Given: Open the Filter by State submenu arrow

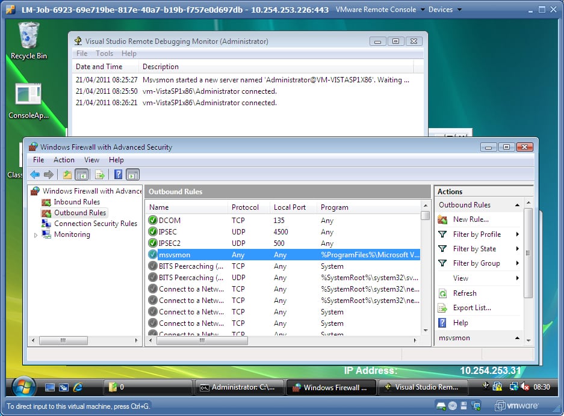Looking at the screenshot, I should [x=517, y=249].
